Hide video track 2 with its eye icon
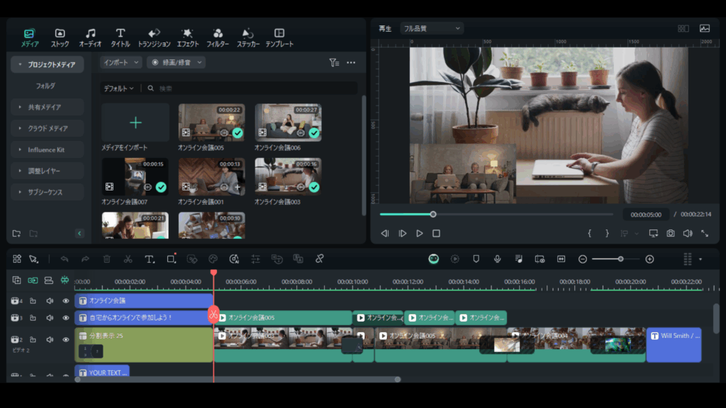The height and width of the screenshot is (408, 726). 66,340
